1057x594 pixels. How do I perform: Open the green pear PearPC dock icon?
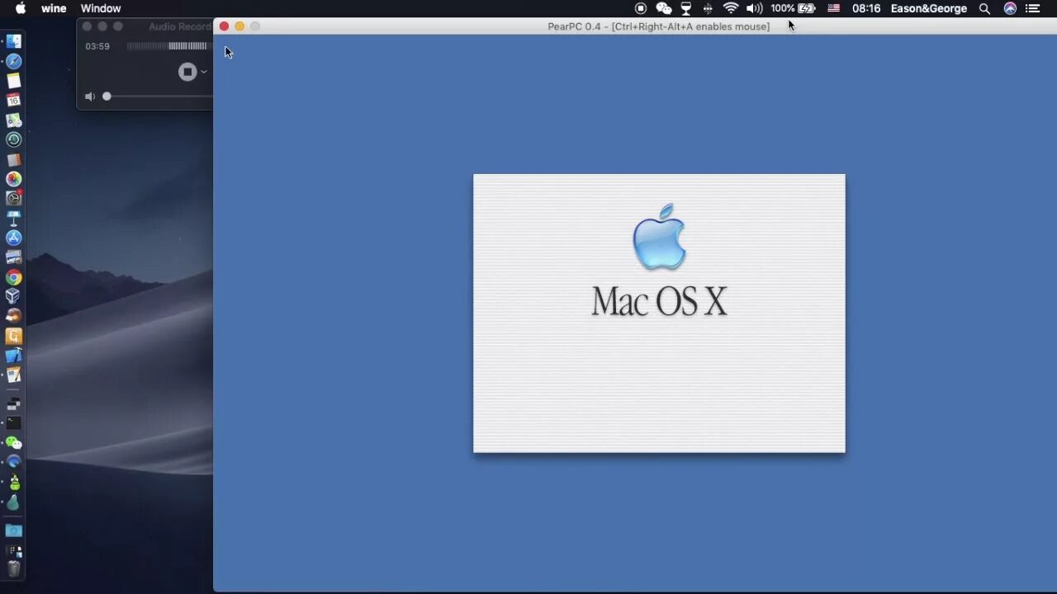[14, 502]
